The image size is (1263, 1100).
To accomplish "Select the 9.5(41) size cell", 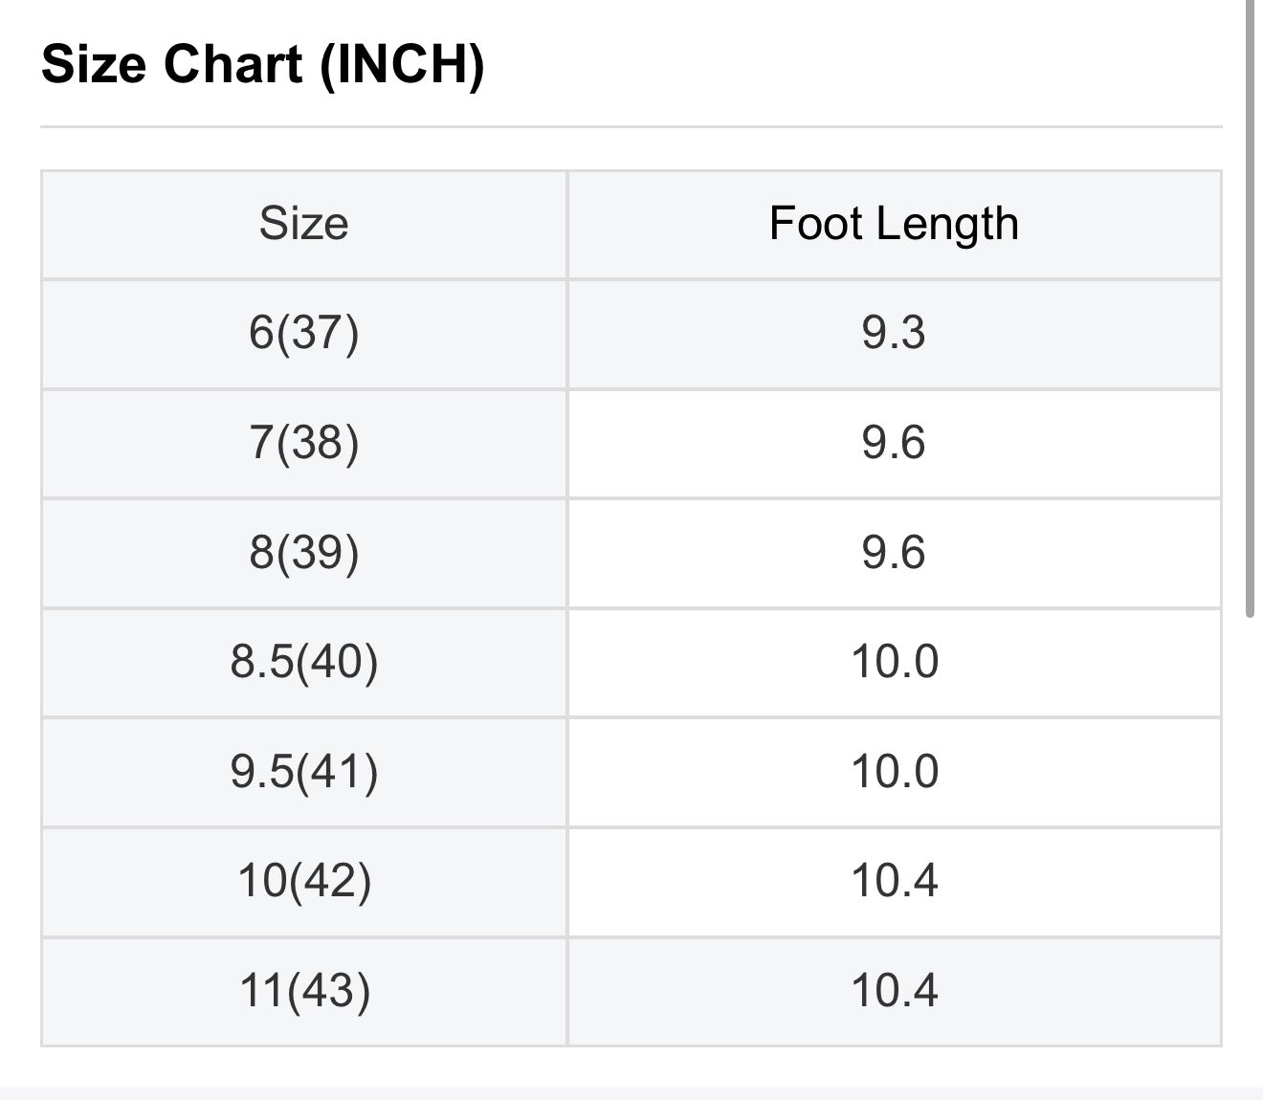I will point(303,771).
